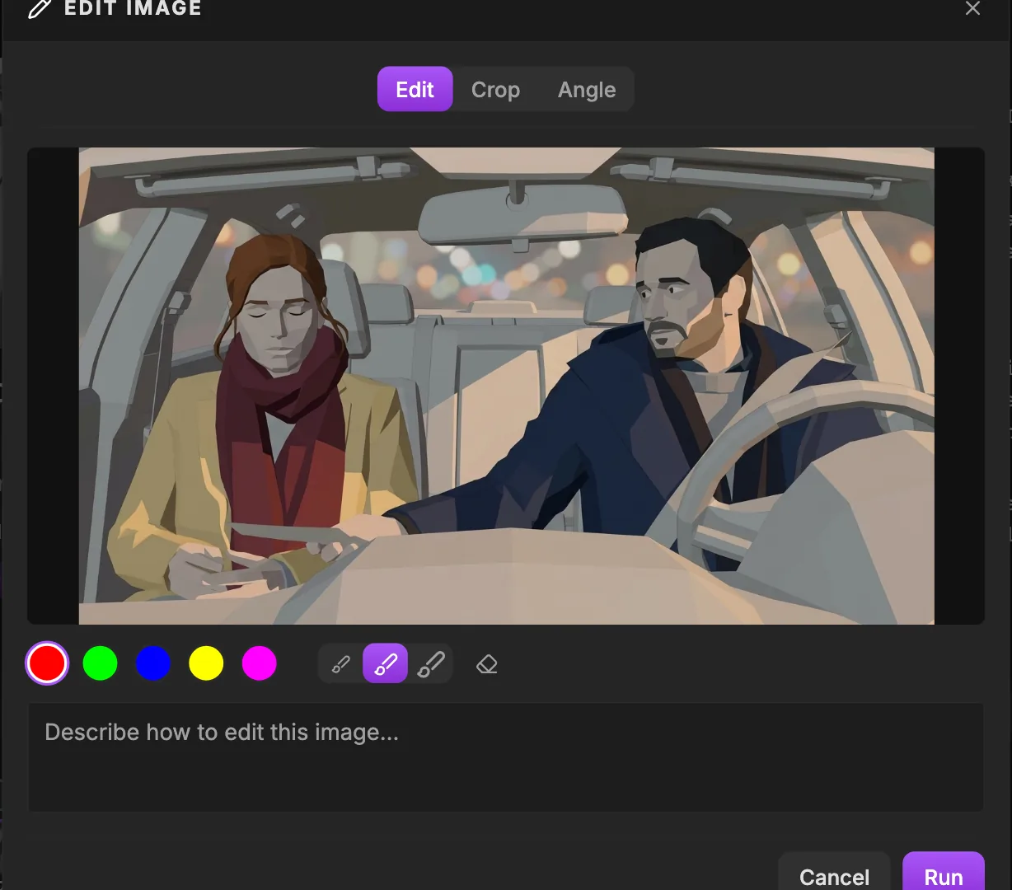Pick the green brush color
The image size is (1012, 890).
tap(100, 663)
